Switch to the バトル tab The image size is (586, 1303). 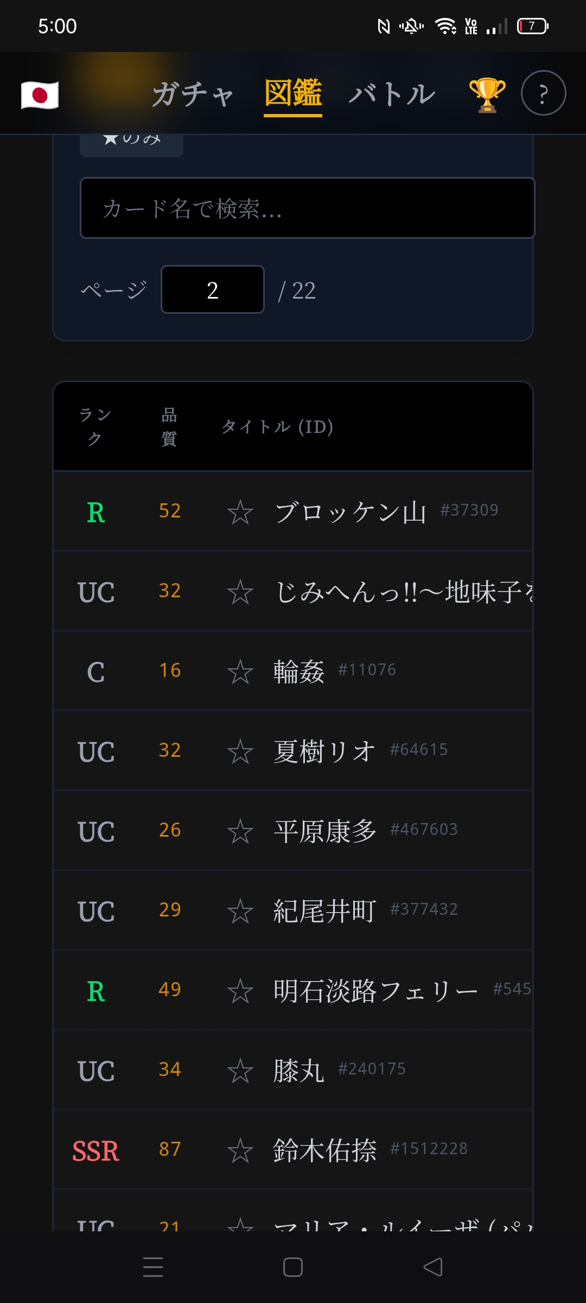392,94
